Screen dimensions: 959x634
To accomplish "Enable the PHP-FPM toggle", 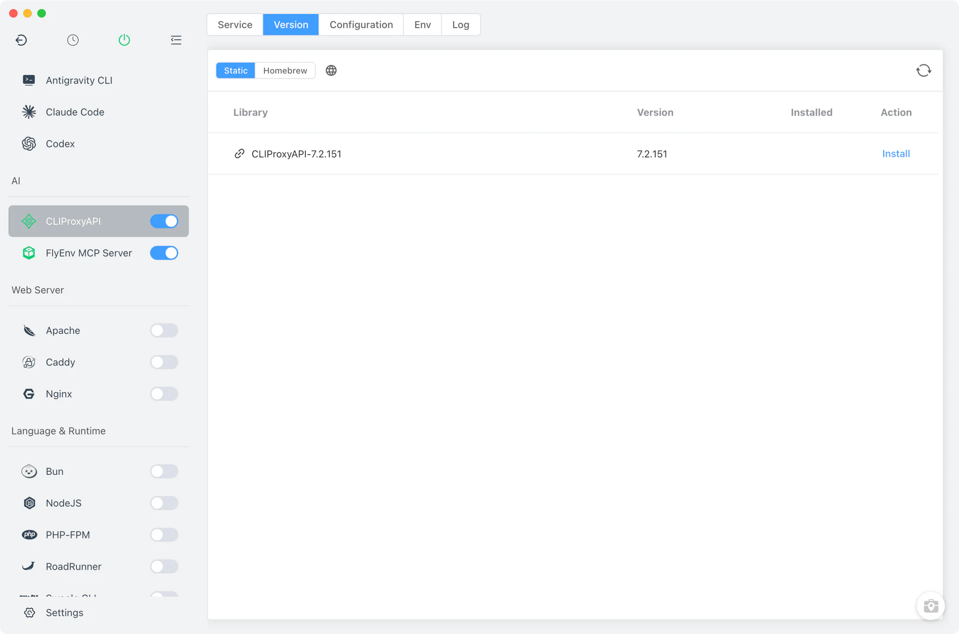I will click(x=164, y=535).
